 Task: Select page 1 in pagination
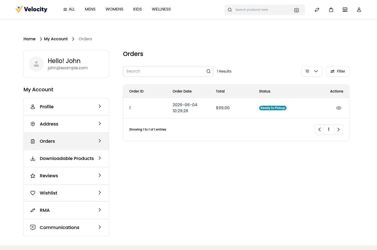click(329, 129)
